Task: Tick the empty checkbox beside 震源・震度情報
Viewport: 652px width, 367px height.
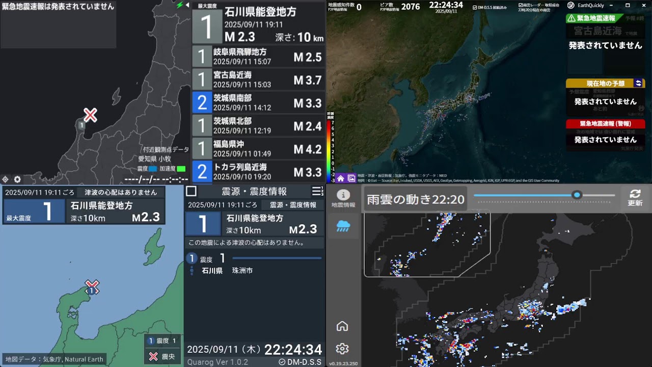Action: pos(191,191)
